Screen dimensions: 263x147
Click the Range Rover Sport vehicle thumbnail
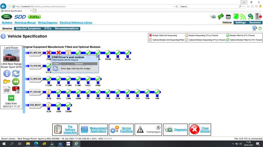[x=11, y=56]
